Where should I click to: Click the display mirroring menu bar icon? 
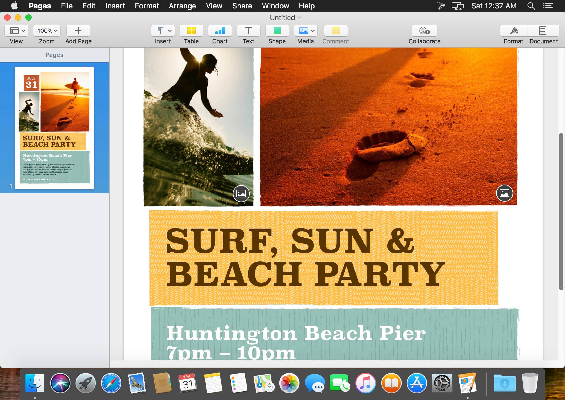point(458,6)
